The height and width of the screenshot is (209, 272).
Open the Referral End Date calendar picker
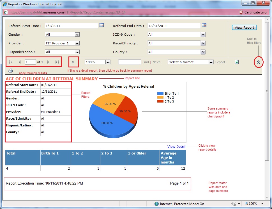204,25
